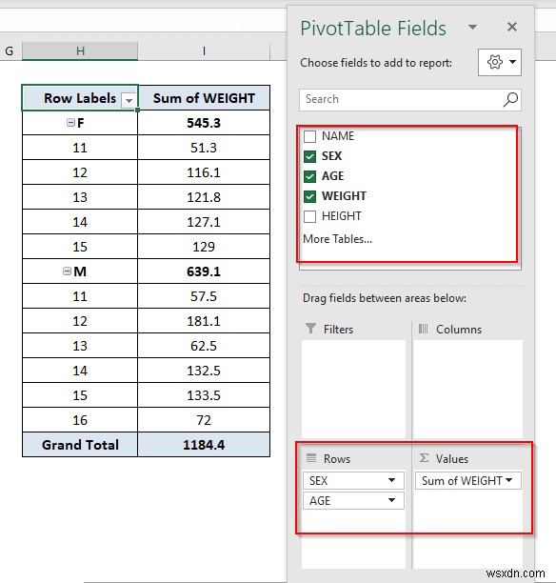Click the NAME field name in list
This screenshot has width=556, height=583.
(x=338, y=136)
